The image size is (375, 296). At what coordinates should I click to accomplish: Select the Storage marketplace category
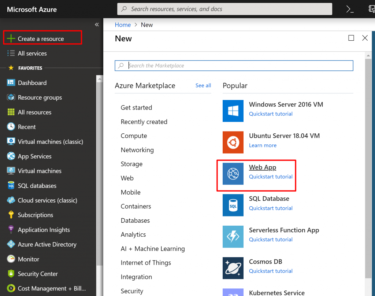[131, 164]
